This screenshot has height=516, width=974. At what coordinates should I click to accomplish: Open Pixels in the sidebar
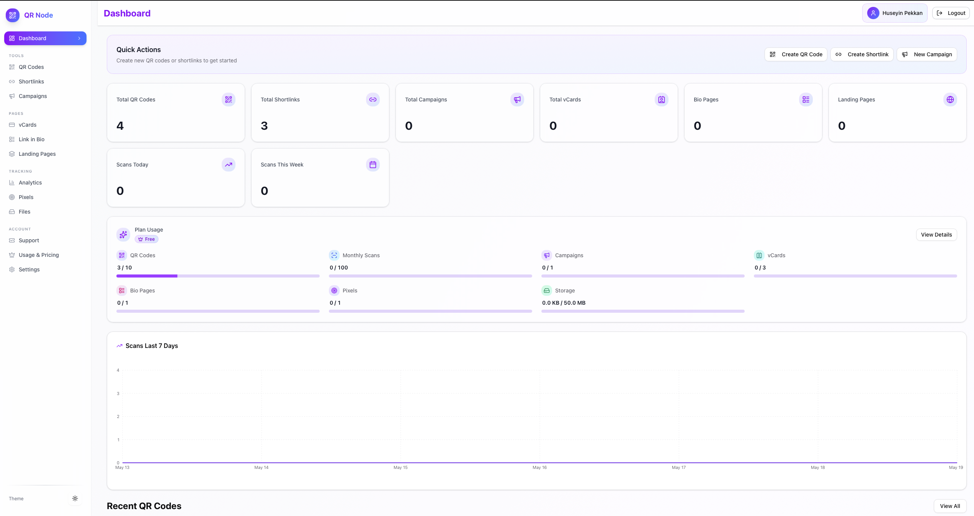click(45, 197)
